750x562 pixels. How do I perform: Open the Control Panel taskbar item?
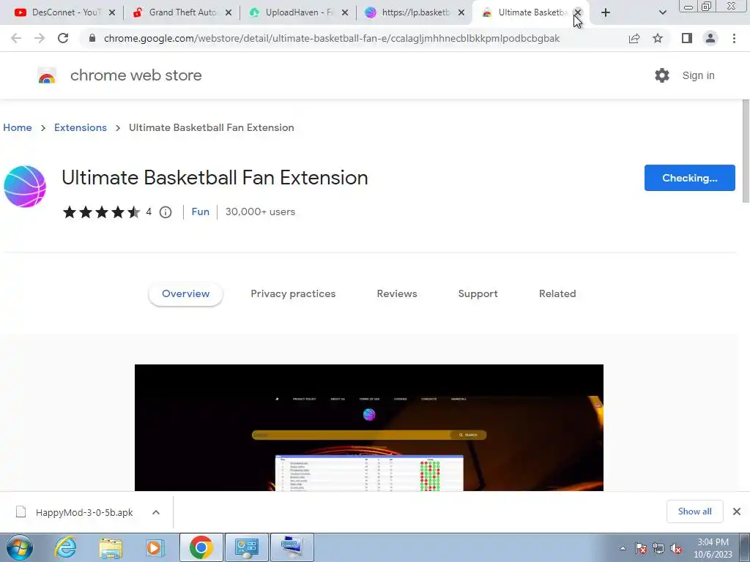pyautogui.click(x=246, y=547)
